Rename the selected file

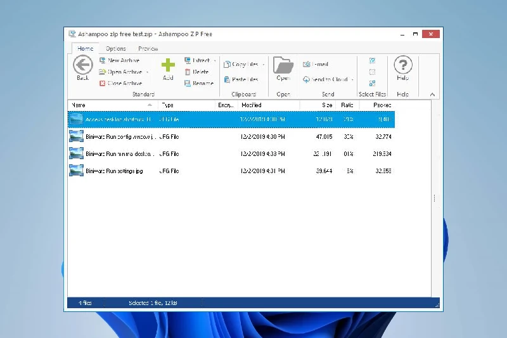[x=199, y=84]
